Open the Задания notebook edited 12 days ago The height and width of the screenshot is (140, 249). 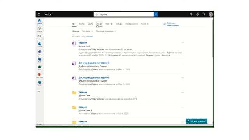pos(82,42)
